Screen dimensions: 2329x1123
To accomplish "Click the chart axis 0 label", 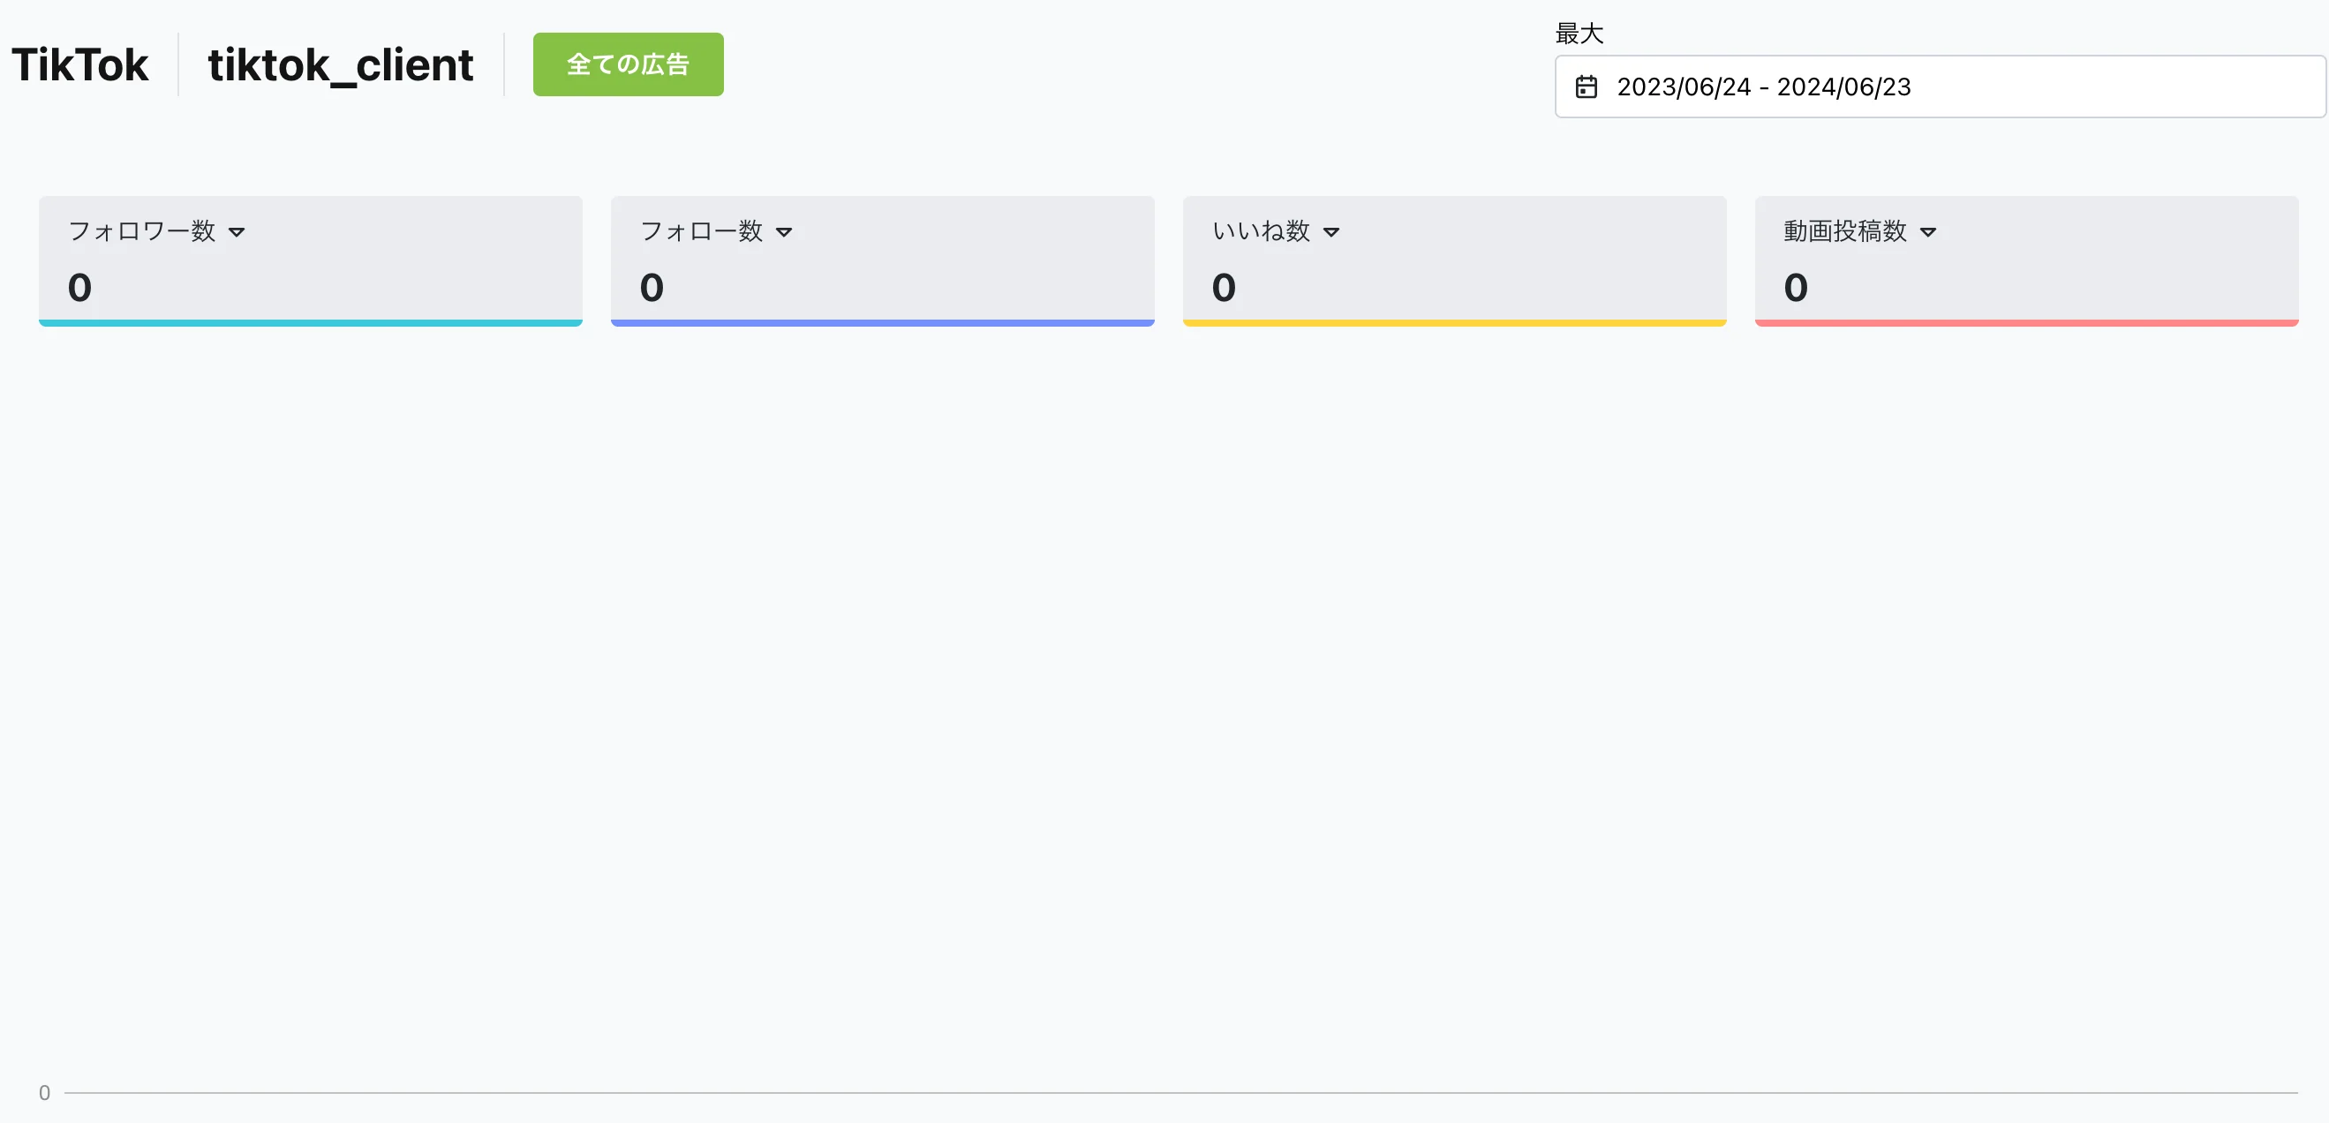I will coord(44,1092).
